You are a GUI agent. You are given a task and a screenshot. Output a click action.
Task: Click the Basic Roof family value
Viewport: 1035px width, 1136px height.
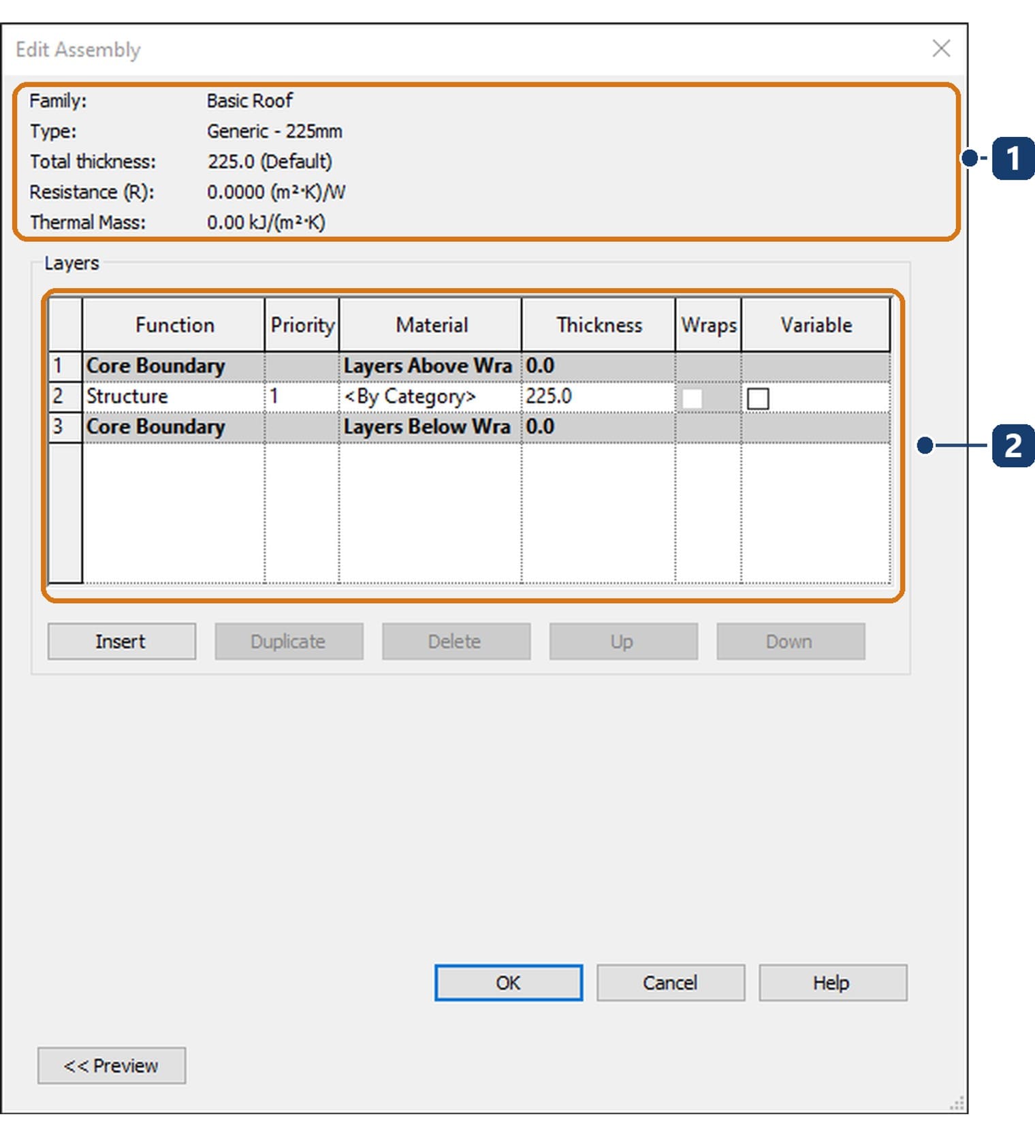[250, 101]
